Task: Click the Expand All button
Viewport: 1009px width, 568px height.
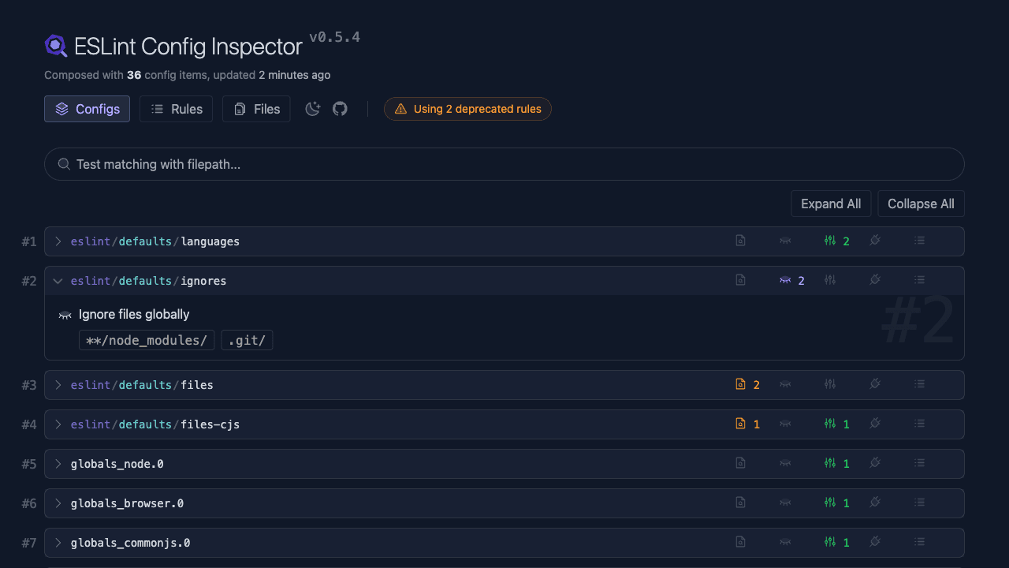Action: pyautogui.click(x=831, y=203)
